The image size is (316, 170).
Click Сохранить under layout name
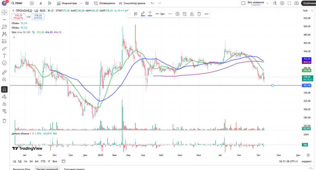[256, 5]
